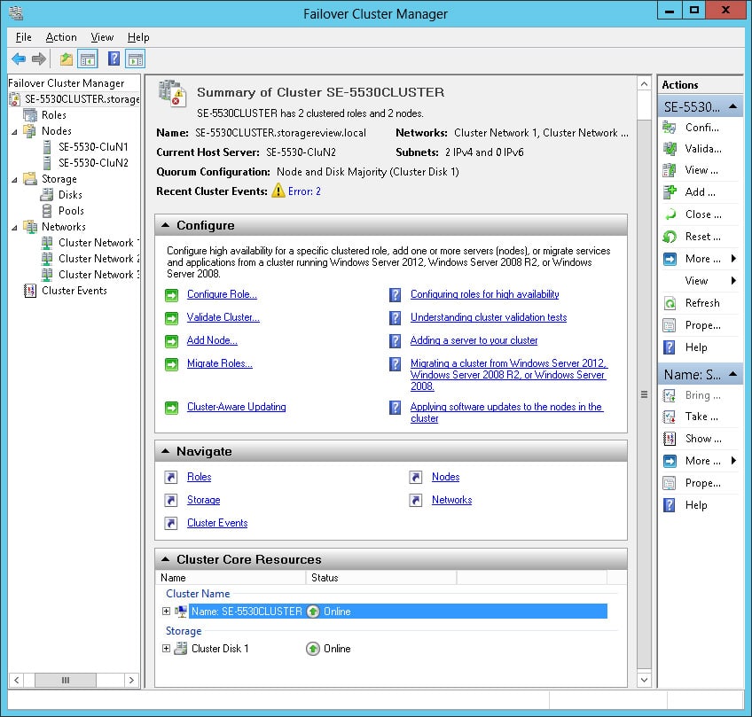Click the Migrate Roles green arrow icon

[x=172, y=364]
